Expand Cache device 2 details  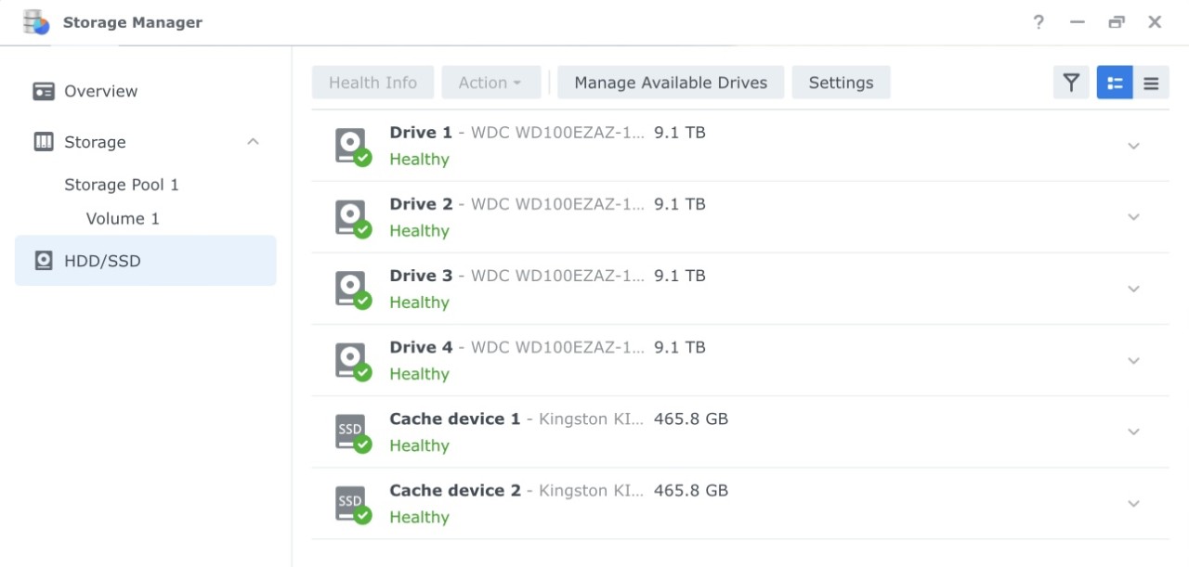(x=1133, y=503)
